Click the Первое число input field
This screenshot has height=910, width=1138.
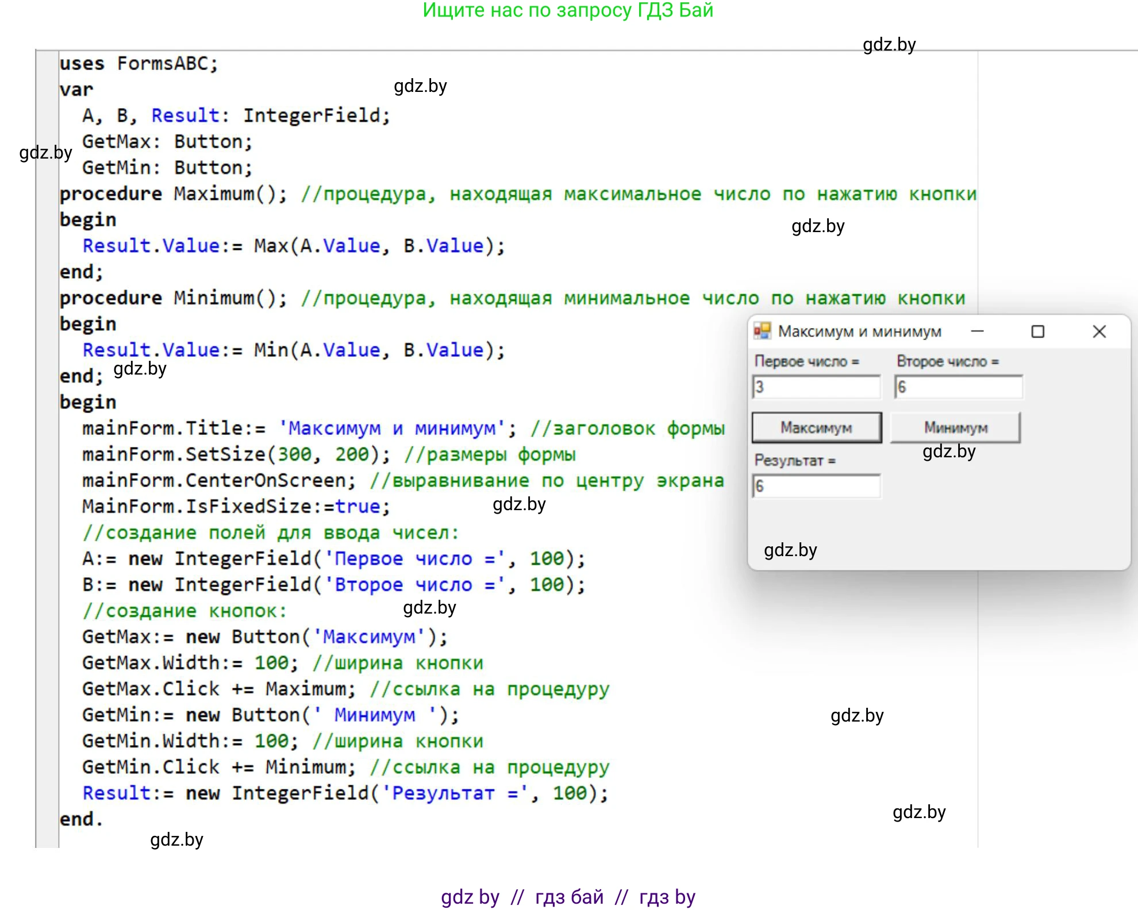(x=816, y=387)
